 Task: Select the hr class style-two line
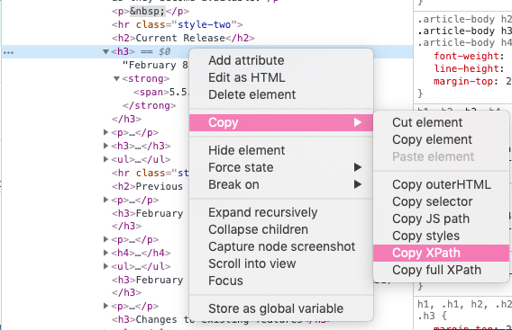(178, 24)
